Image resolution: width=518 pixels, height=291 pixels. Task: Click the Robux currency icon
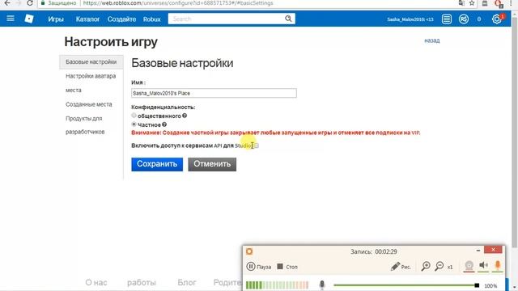(x=464, y=19)
